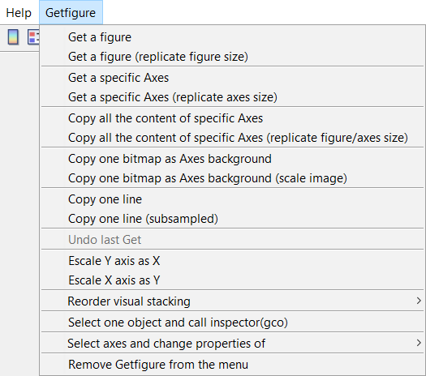The image size is (426, 376).
Task: Select Escale X axis as Y
Action: (x=232, y=280)
